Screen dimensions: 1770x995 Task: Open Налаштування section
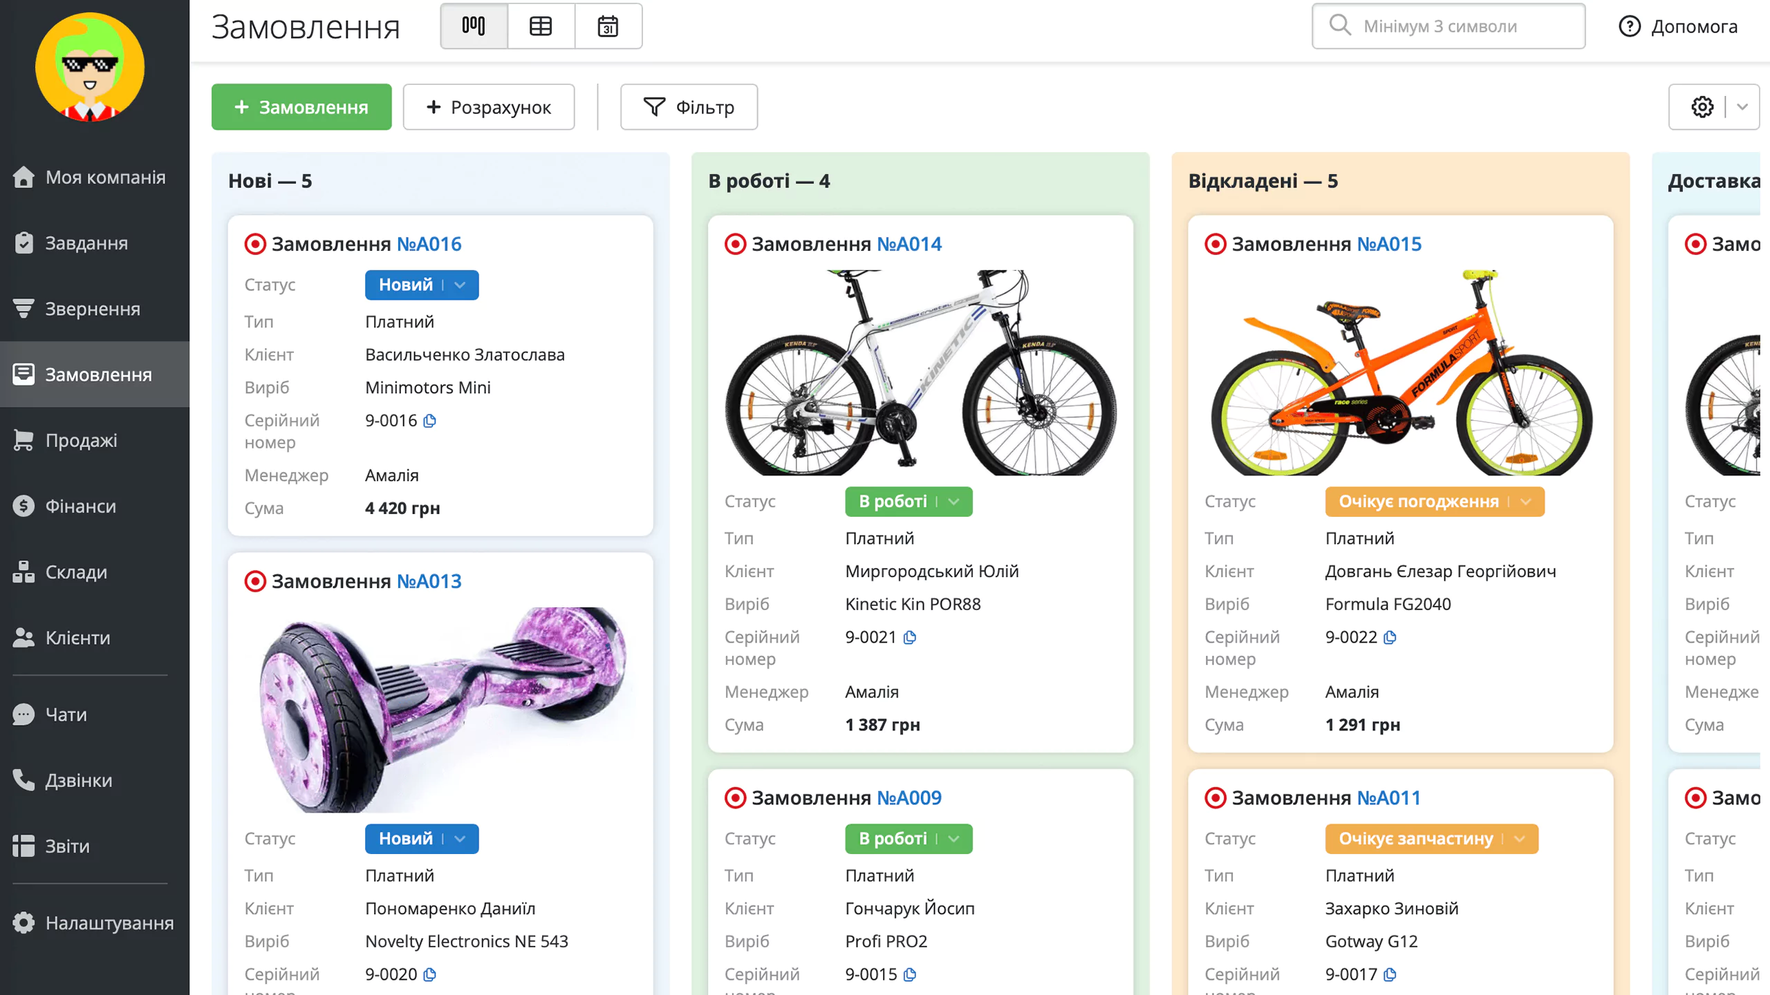pyautogui.click(x=95, y=923)
